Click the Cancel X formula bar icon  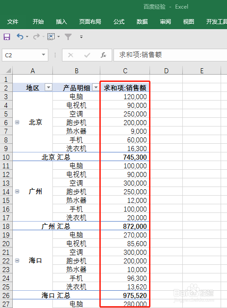pos(71,55)
